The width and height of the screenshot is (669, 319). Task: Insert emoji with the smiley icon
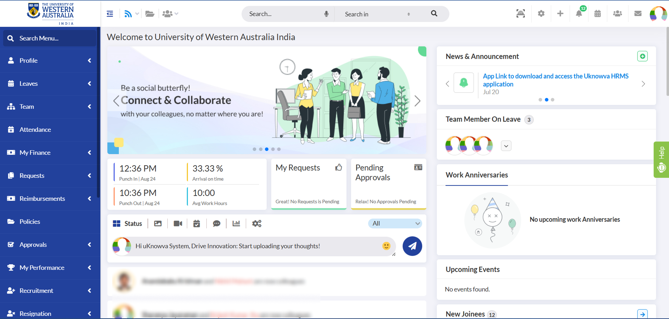pos(386,246)
